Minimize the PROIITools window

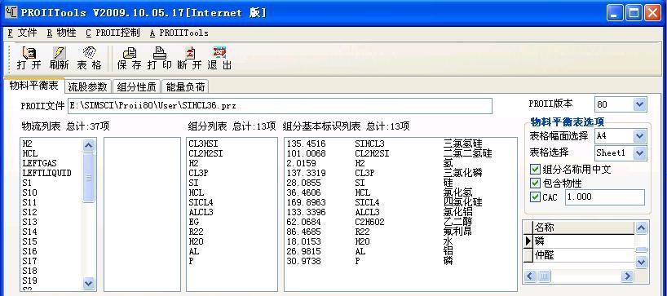pos(615,13)
